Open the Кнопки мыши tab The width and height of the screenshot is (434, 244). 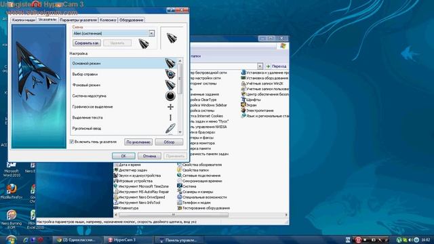pos(24,20)
